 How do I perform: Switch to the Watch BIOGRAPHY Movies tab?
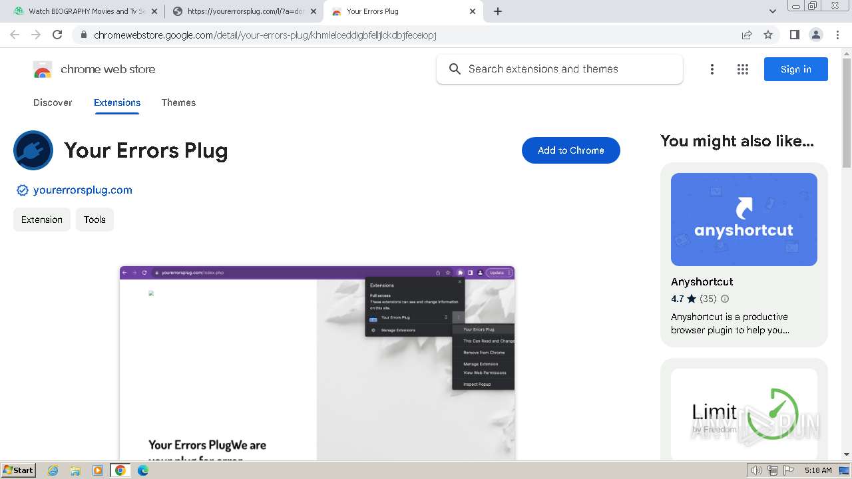(86, 11)
